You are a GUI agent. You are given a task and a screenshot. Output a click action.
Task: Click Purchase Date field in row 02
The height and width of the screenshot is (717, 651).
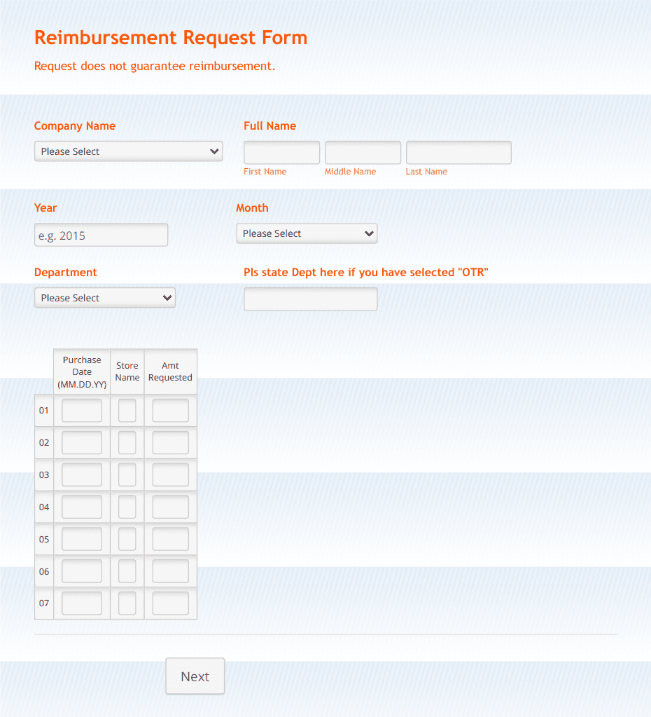pyautogui.click(x=82, y=443)
